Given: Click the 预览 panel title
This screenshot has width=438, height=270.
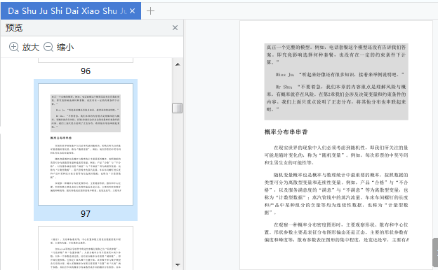Looking at the screenshot, I should pos(14,28).
